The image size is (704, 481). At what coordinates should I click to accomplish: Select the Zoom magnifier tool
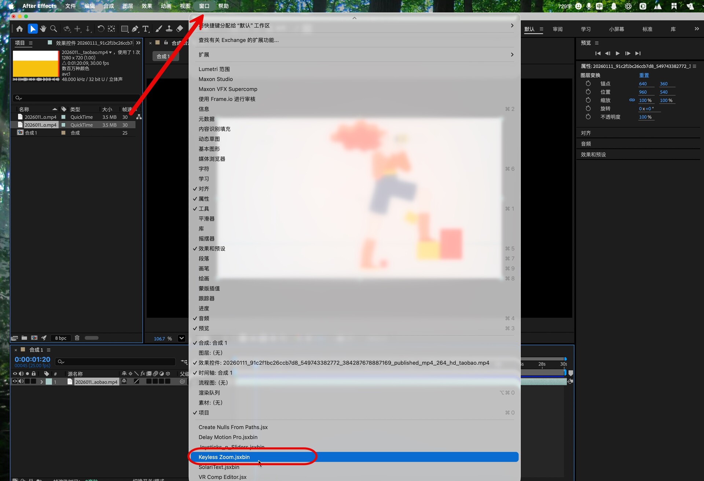54,29
